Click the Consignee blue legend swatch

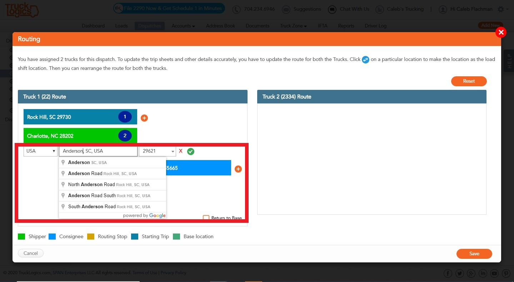pos(52,236)
